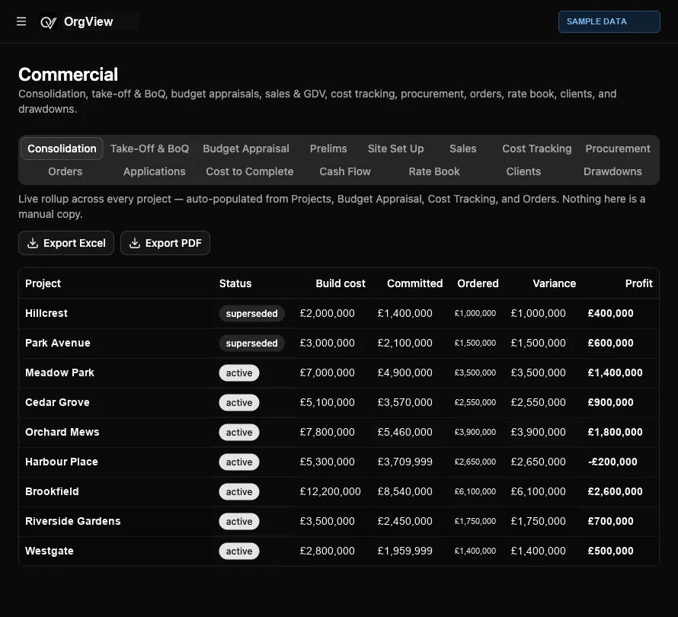This screenshot has height=617, width=678.
Task: Go to the Rate Book tab
Action: [434, 171]
